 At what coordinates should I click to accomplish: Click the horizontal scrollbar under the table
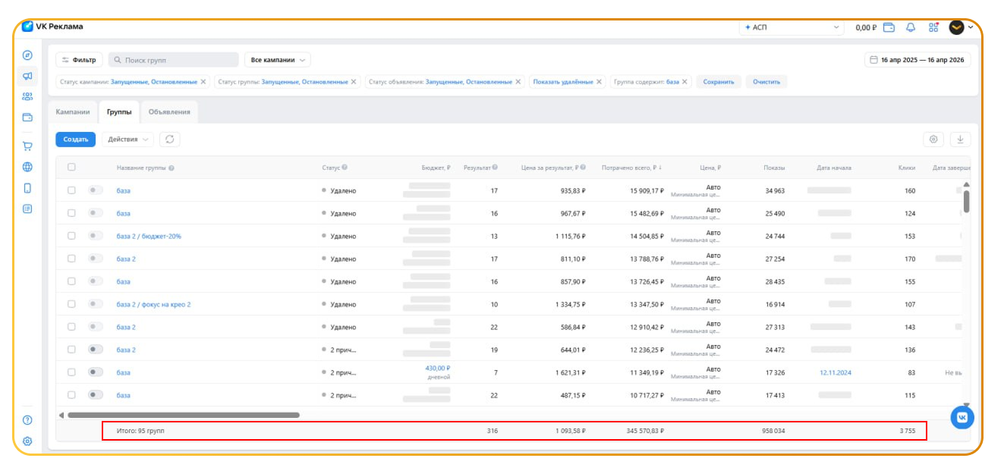184,415
